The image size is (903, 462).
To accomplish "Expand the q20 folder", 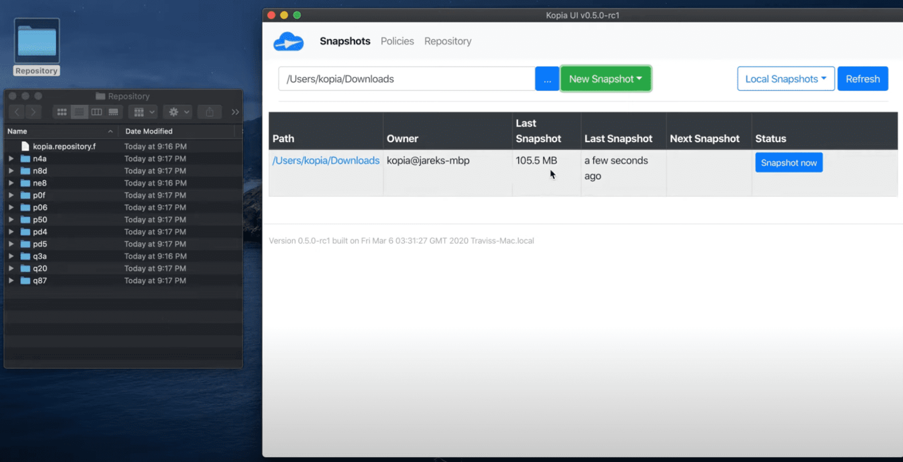I will tap(11, 268).
